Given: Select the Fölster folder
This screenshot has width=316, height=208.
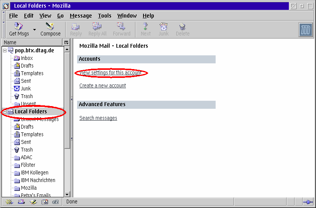Looking at the screenshot, I should [x=28, y=165].
